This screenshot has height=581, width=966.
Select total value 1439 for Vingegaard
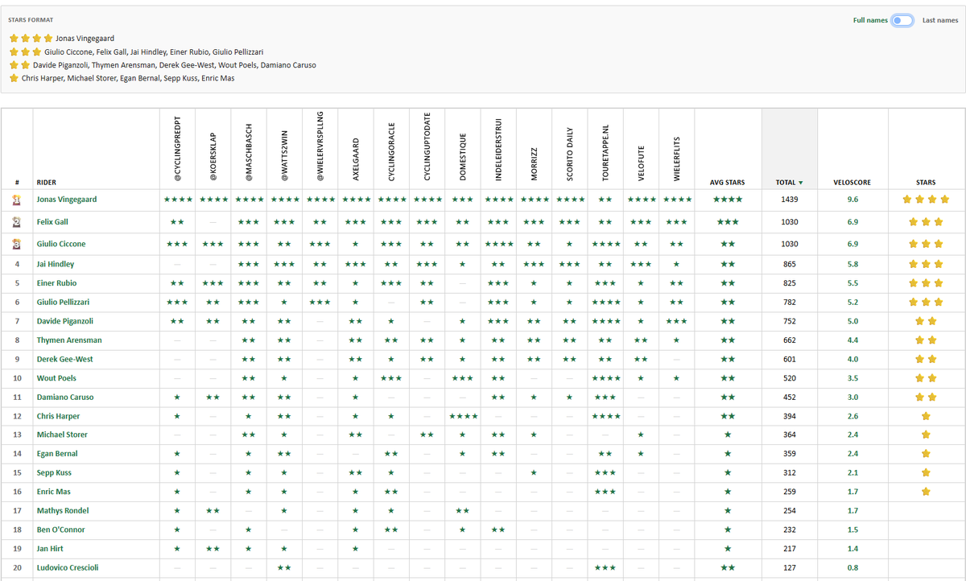pyautogui.click(x=790, y=199)
